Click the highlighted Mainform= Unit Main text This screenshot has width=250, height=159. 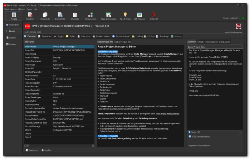[x=108, y=52]
